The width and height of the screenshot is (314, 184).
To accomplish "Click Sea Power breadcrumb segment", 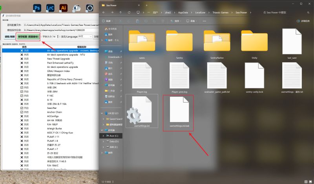I will click(x=241, y=13).
